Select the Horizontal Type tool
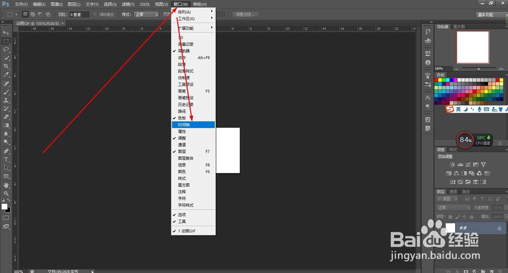Screen dimensions: 508x273 [6, 159]
